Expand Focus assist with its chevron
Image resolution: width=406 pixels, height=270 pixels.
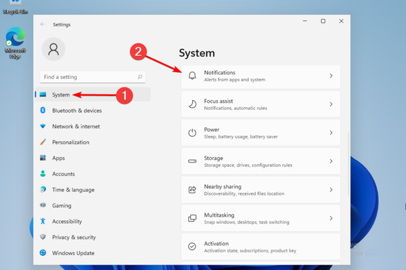[331, 104]
